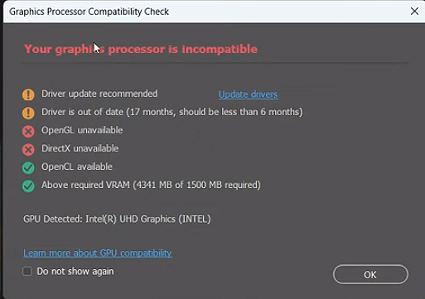Click the green checkmark beside Above required VRAM

[x=28, y=186]
